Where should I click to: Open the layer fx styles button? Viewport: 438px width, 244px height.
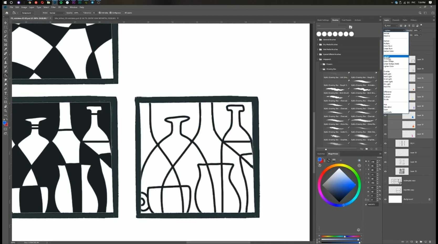pyautogui.click(x=407, y=242)
